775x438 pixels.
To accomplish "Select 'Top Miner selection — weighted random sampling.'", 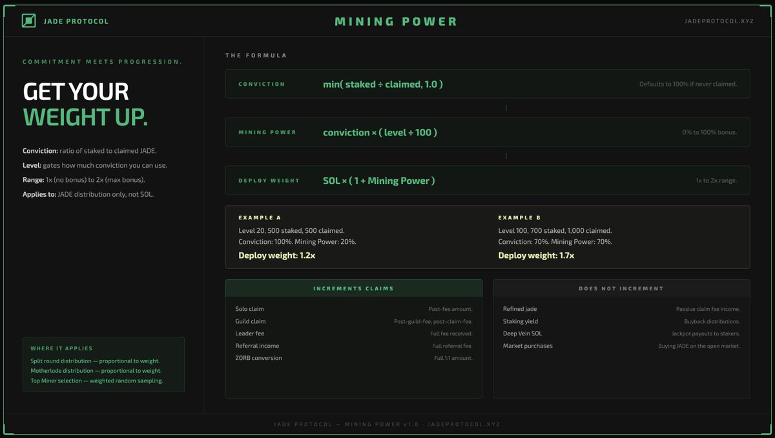I will pos(97,381).
